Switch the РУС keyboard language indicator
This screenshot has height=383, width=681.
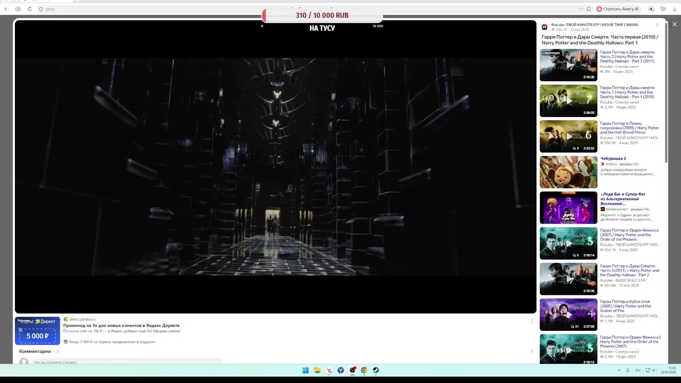638,370
